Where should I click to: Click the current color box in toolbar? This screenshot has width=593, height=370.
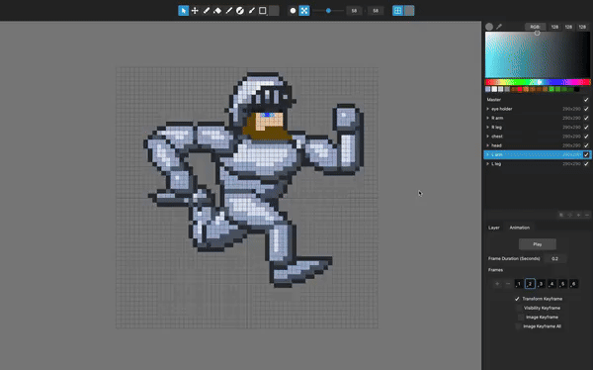tap(274, 11)
